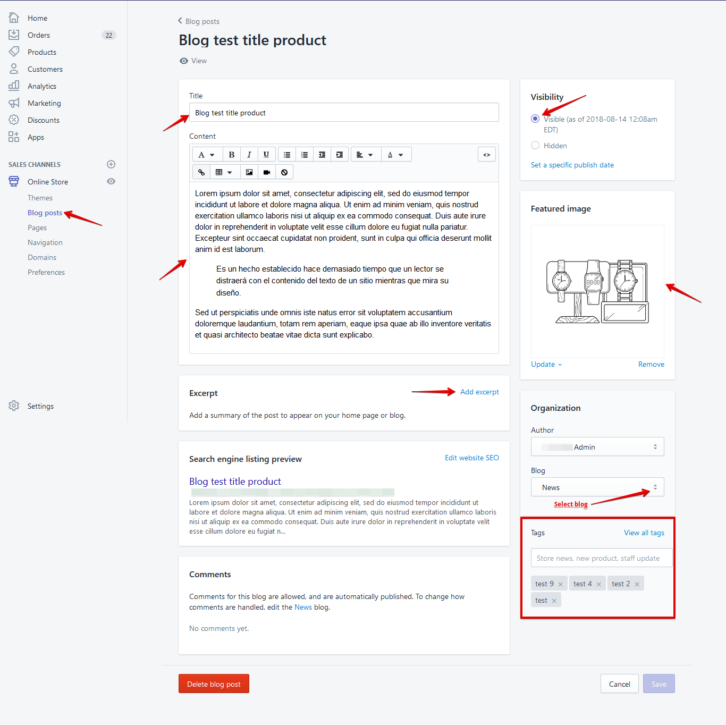The image size is (726, 725).
Task: Toggle bold formatting in content editor
Action: coord(231,155)
